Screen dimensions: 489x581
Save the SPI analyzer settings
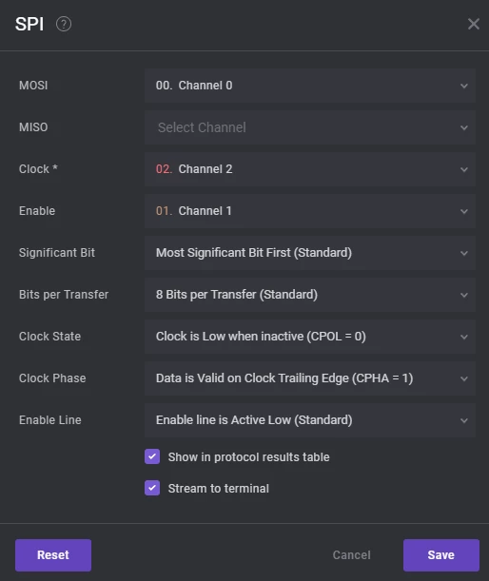[x=441, y=555]
